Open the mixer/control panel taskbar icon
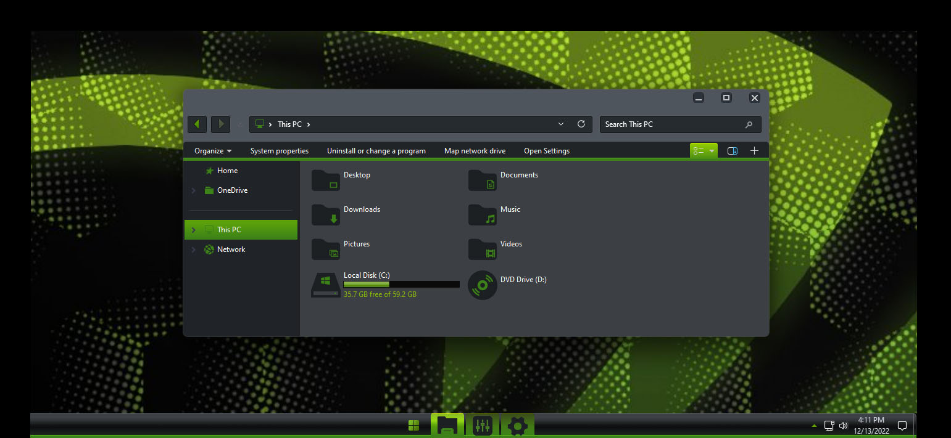Image resolution: width=951 pixels, height=438 pixels. pyautogui.click(x=482, y=425)
